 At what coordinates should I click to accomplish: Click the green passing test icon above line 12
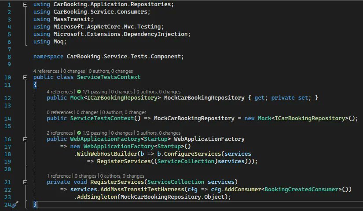point(79,92)
